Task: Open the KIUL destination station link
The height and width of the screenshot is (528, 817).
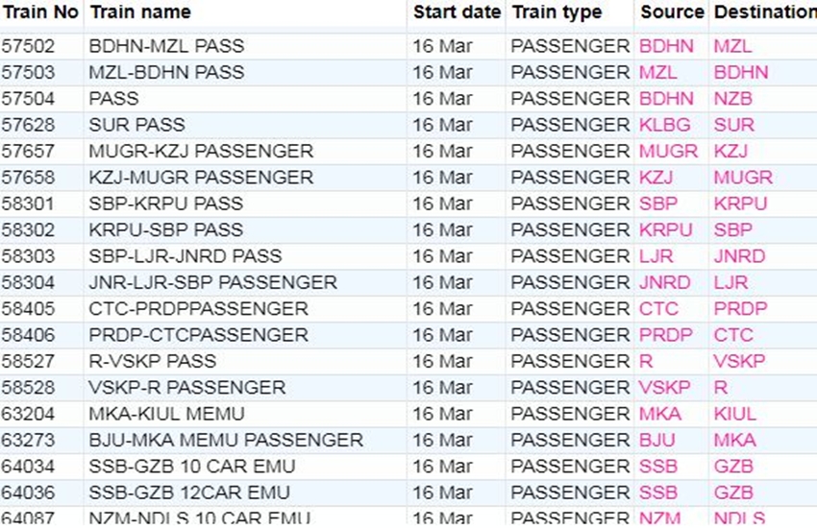Action: click(735, 414)
